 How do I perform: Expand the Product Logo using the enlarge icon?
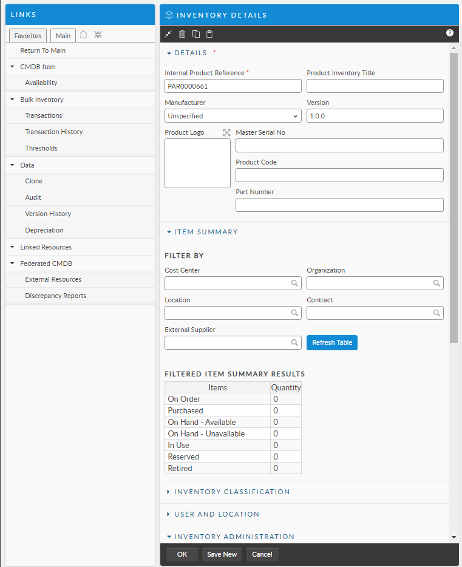pyautogui.click(x=226, y=133)
